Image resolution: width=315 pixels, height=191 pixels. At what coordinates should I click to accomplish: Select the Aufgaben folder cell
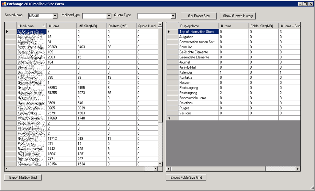[x=198, y=37]
